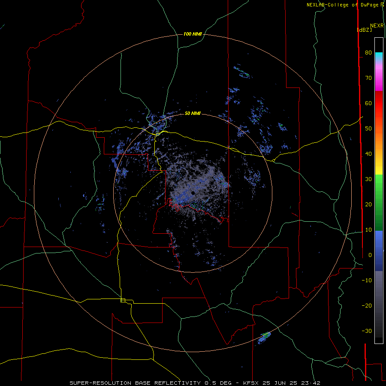Image resolution: width=386 pixels, height=386 pixels.
Task: Click the 50 dBZ scale value
Action: [368, 129]
